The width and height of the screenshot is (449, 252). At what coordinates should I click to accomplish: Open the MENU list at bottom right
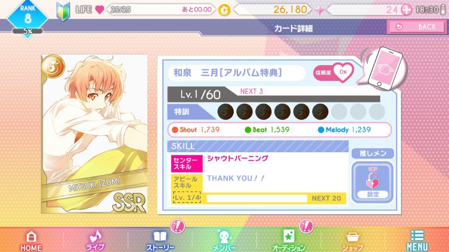[417, 240]
